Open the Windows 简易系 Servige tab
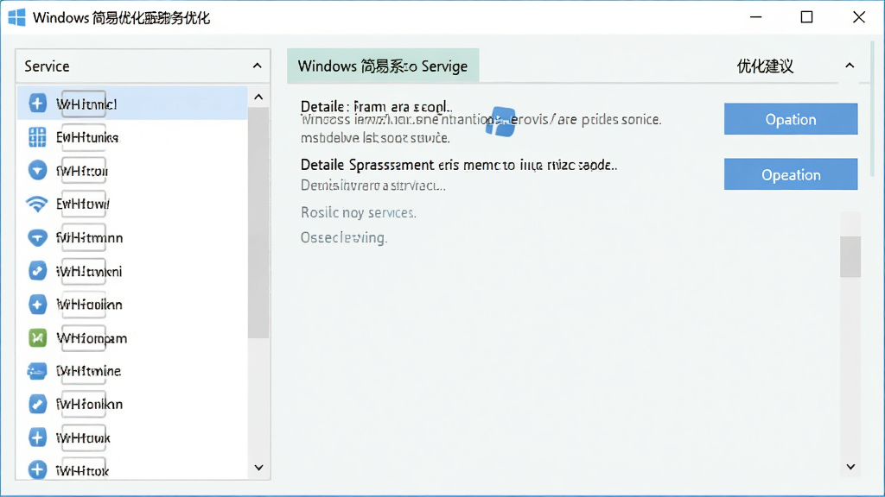Viewport: 885px width, 497px height. 383,66
